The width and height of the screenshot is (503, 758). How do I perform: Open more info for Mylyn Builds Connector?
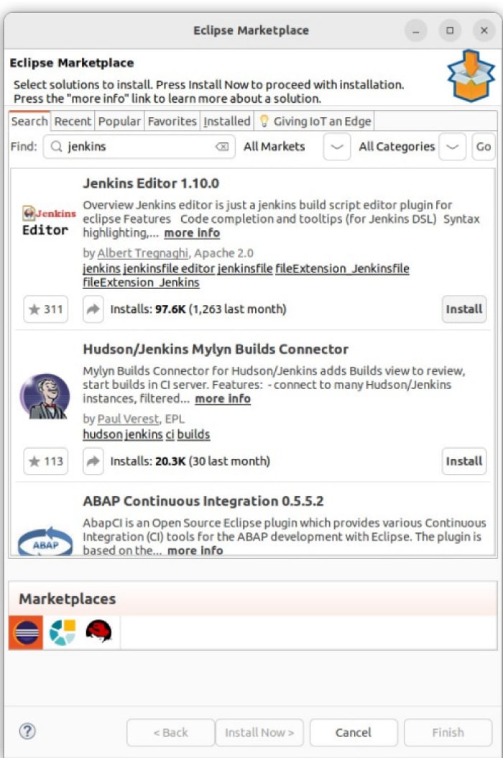pyautogui.click(x=223, y=399)
